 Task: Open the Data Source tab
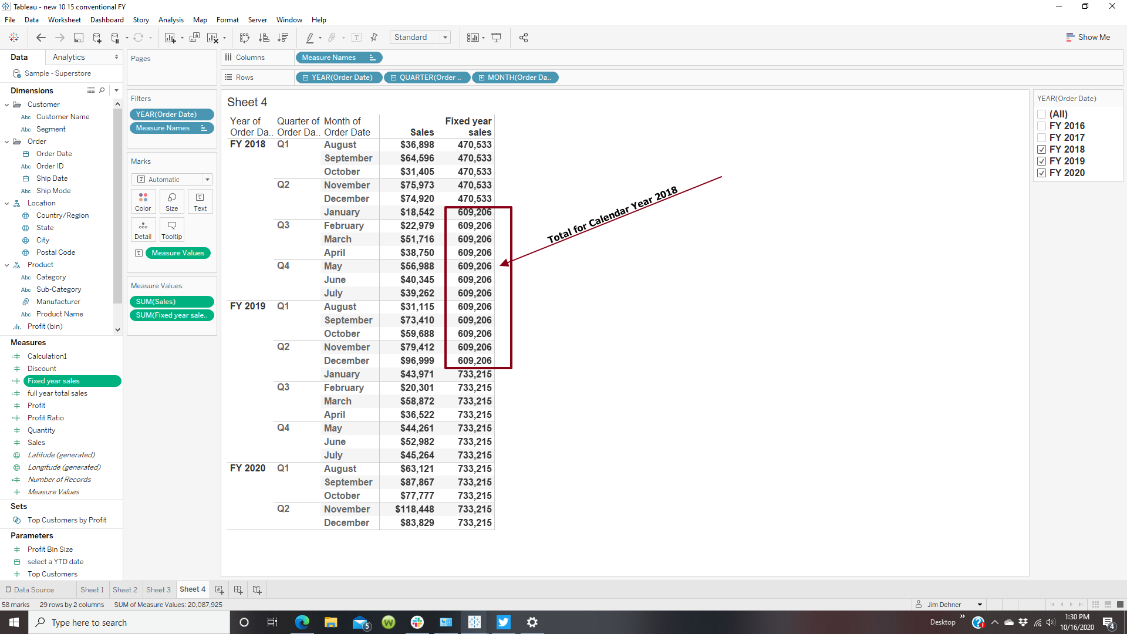(x=29, y=589)
